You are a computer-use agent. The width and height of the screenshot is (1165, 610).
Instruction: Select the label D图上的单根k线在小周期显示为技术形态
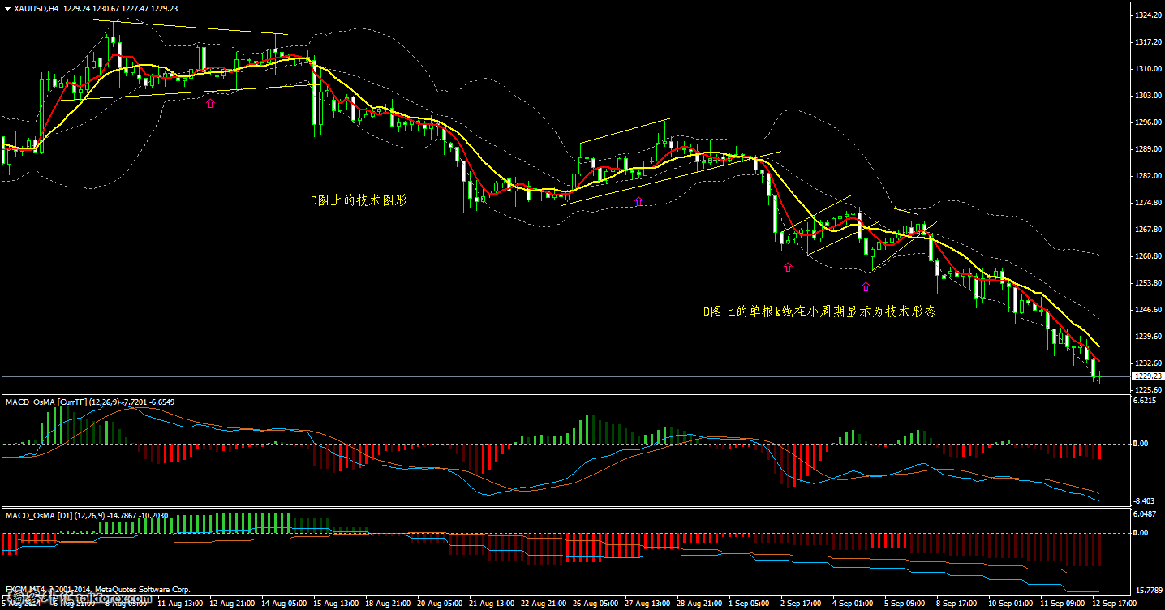(x=819, y=311)
